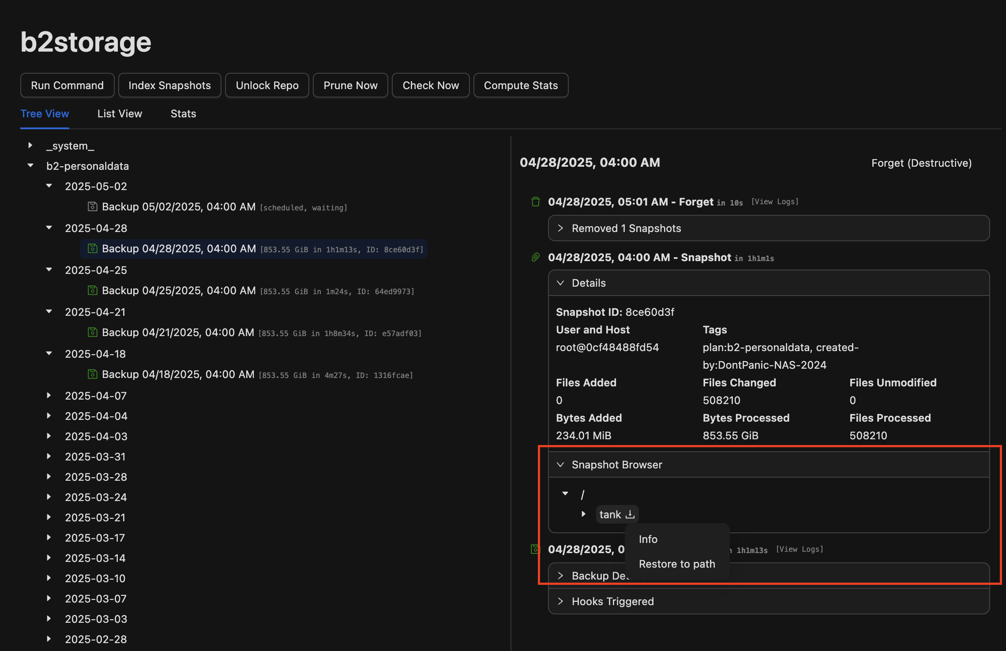Screen dimensions: 1006x651
Task: Click the save icon of selected 04/28 backup
Action: coord(92,248)
